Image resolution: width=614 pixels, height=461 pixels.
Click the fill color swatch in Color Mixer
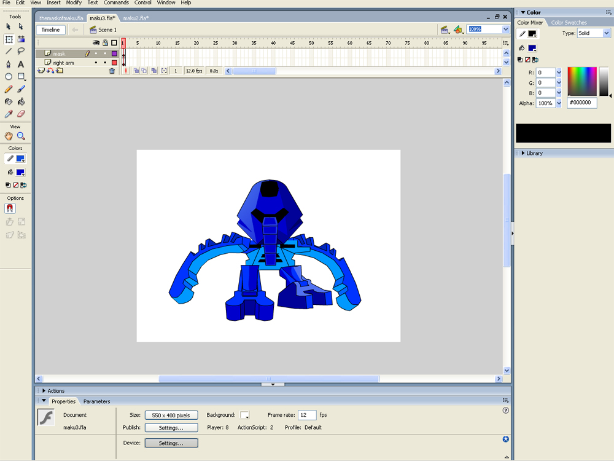(x=532, y=48)
